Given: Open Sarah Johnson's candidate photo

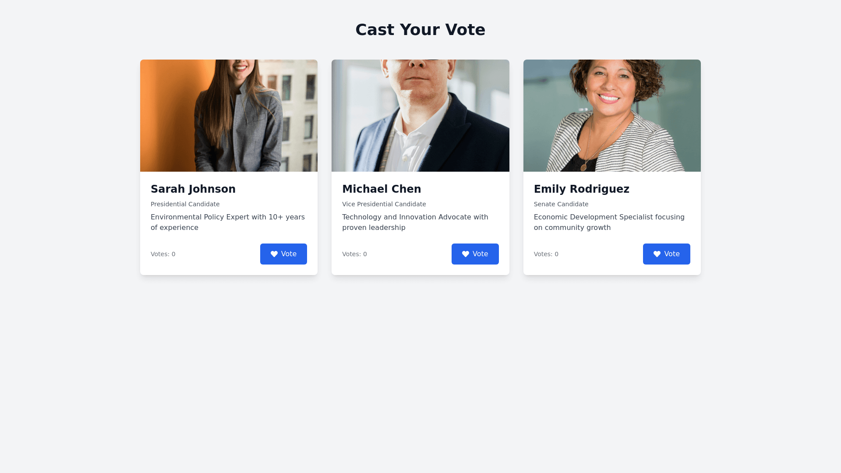Looking at the screenshot, I should [x=229, y=116].
